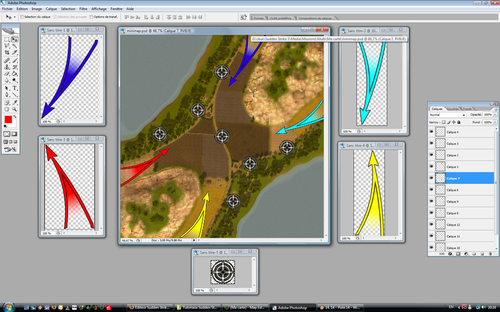Image resolution: width=500 pixels, height=312 pixels.
Task: Select the Brush tool
Action: 14,60
